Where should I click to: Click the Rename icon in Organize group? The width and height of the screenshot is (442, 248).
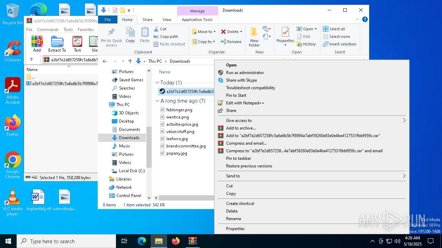click(x=224, y=42)
